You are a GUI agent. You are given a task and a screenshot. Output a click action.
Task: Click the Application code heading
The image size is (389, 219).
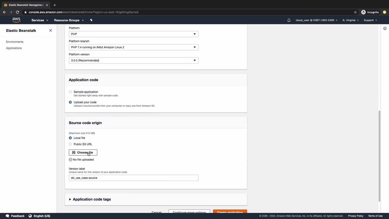click(83, 80)
